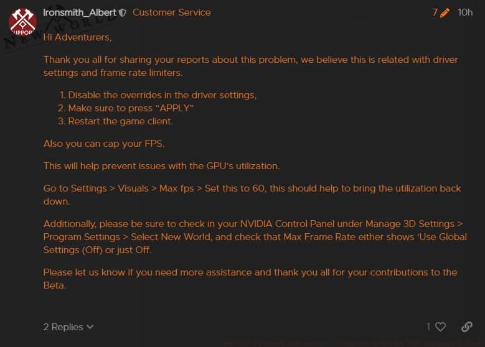Image resolution: width=485 pixels, height=347 pixels.
Task: Click list step 'Restart the game client'
Action: (120, 121)
